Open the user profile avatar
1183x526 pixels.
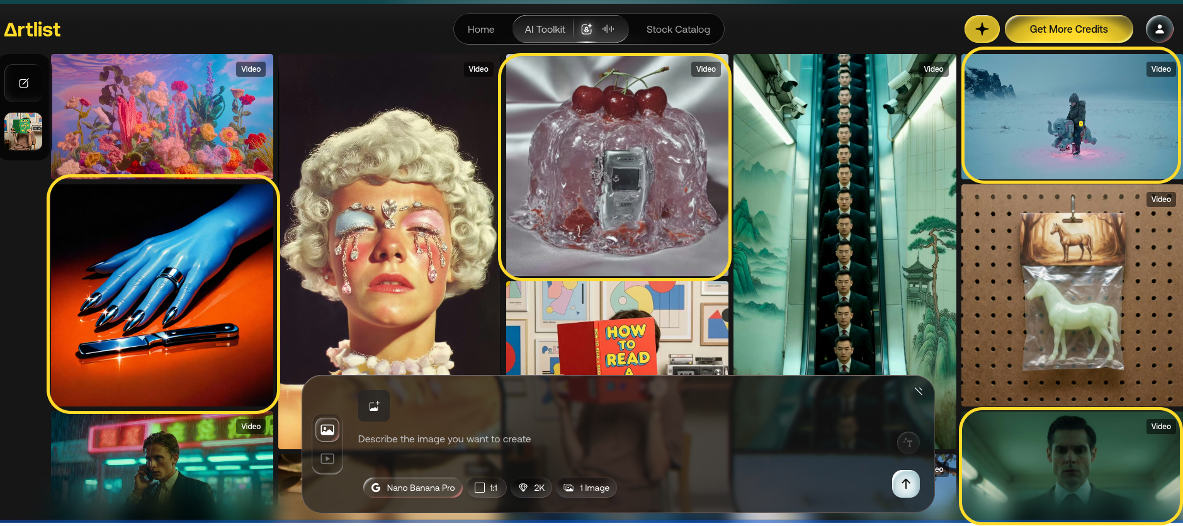click(x=1159, y=29)
